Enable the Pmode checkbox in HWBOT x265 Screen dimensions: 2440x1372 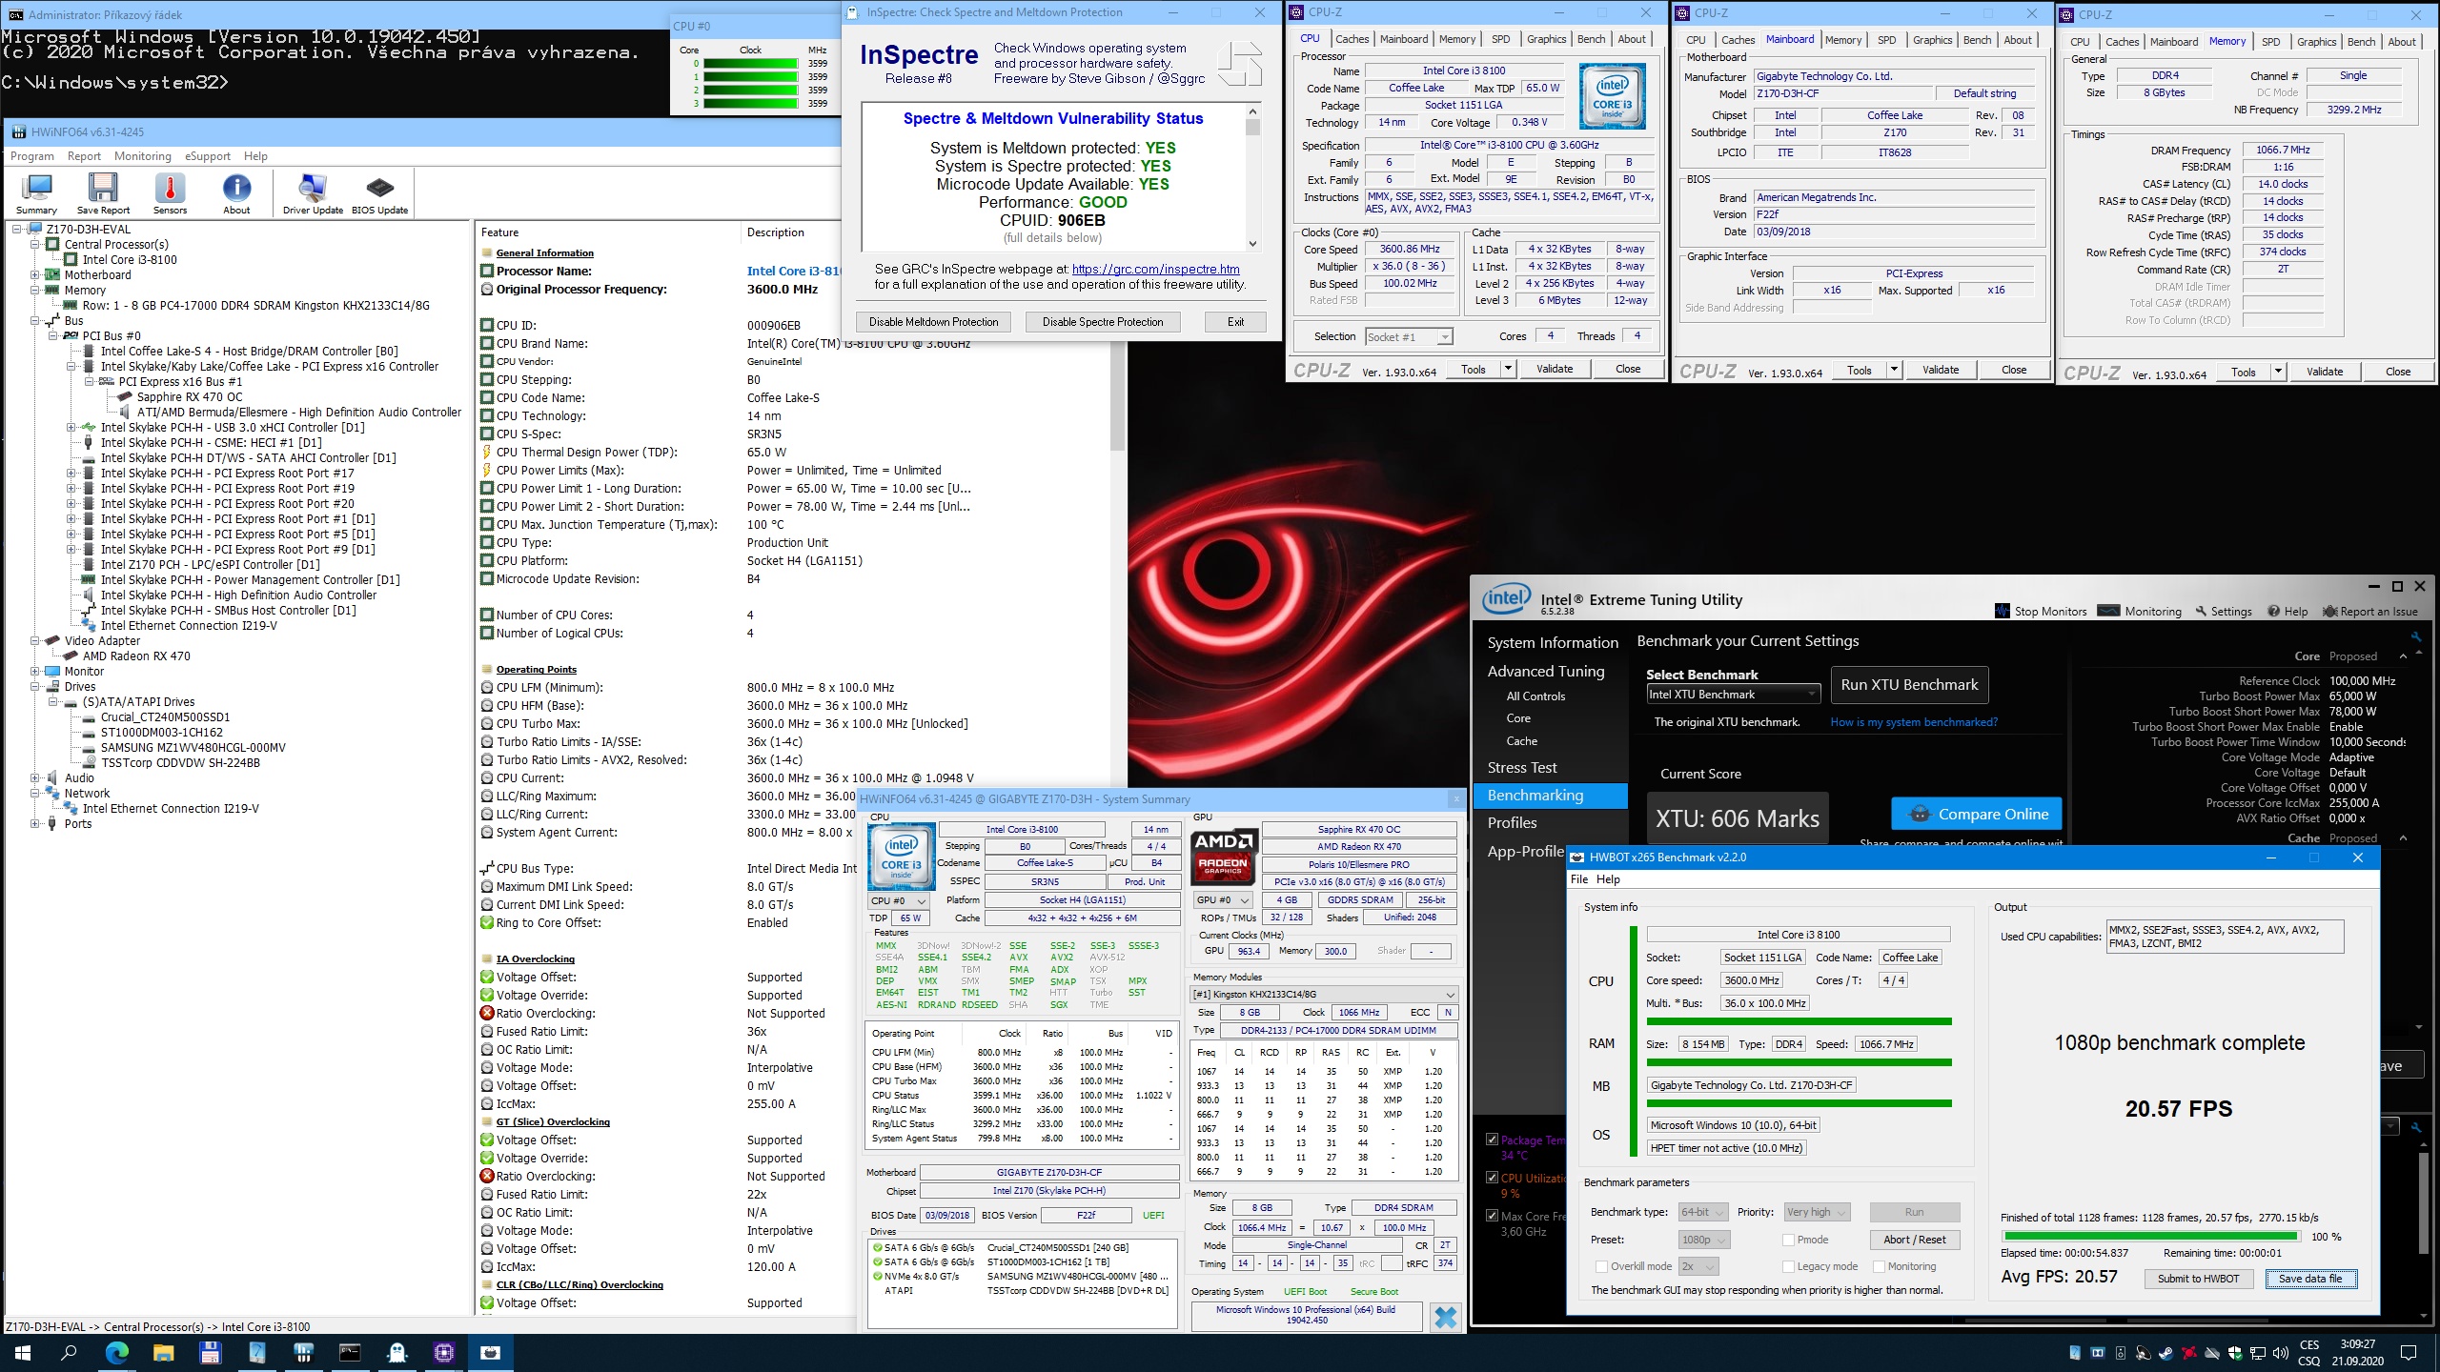click(1788, 1240)
